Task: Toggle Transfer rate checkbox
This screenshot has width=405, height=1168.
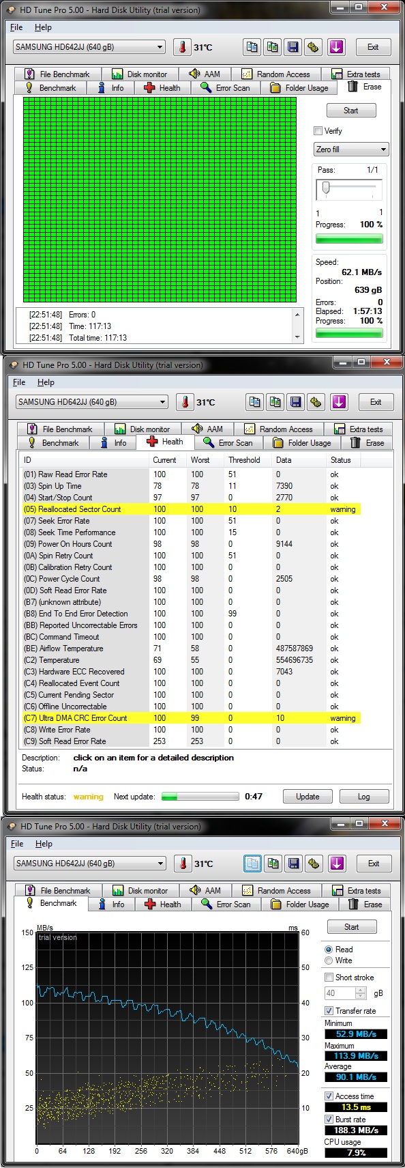Action: click(x=329, y=1011)
